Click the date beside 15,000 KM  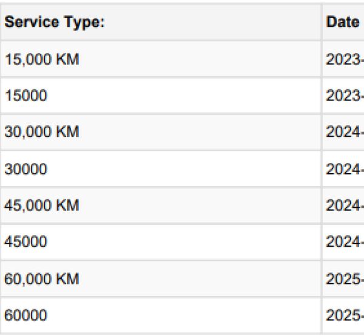click(x=345, y=60)
